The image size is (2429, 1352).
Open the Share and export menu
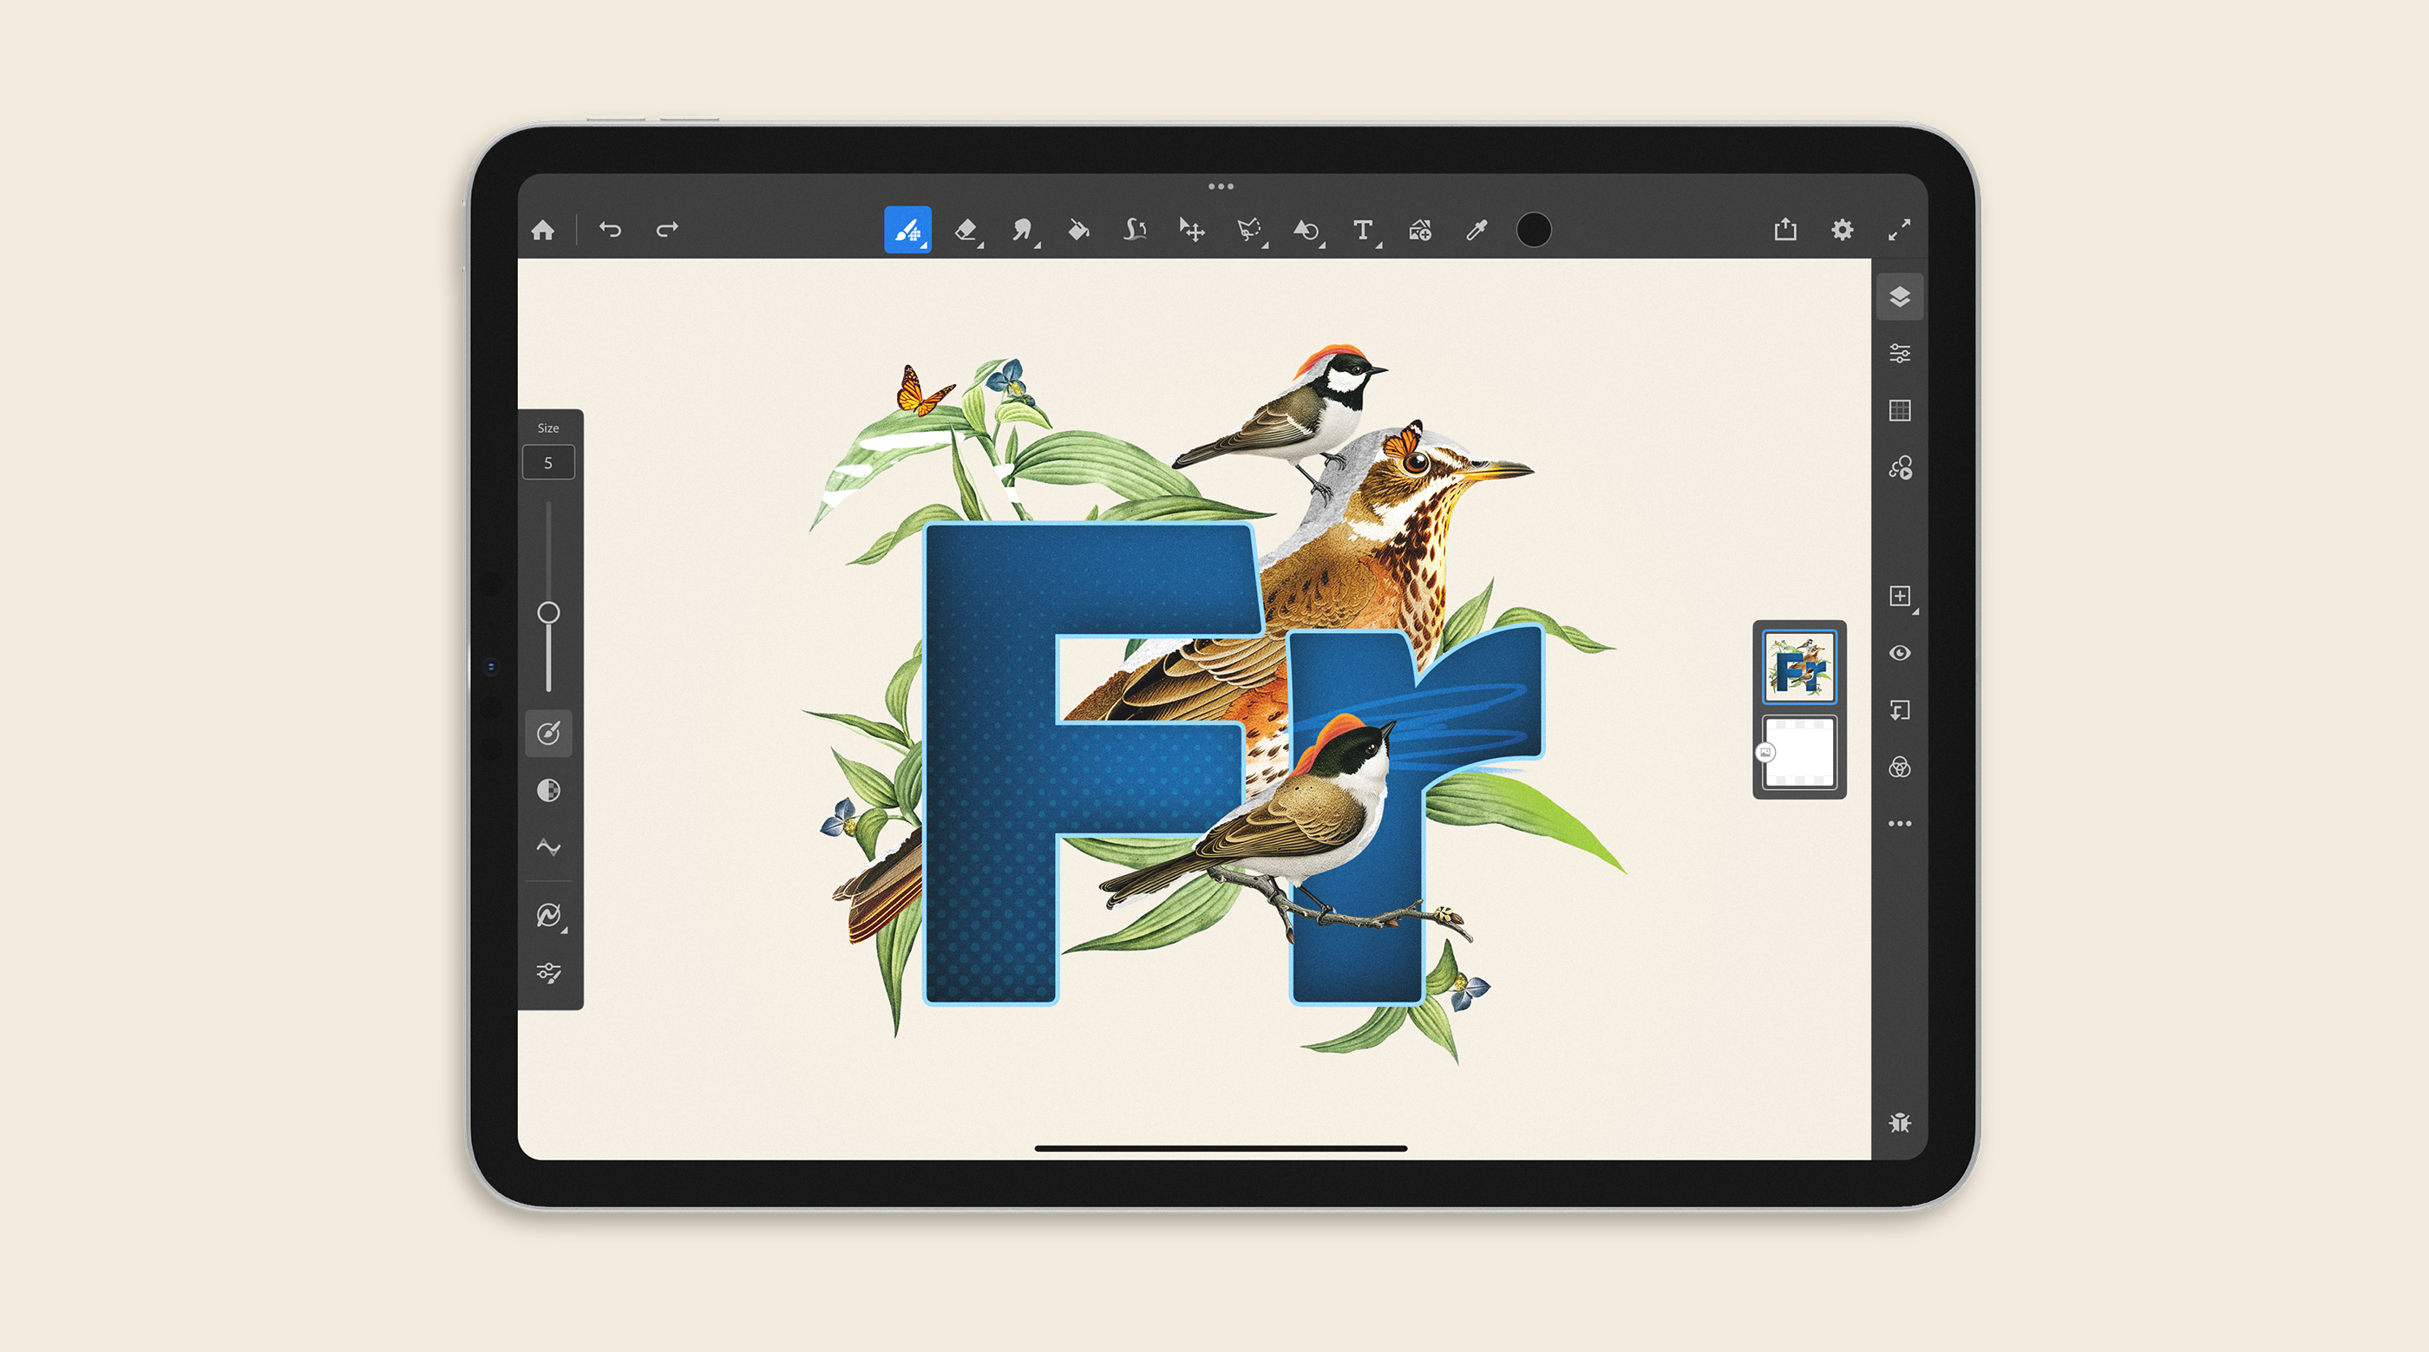pos(1785,230)
